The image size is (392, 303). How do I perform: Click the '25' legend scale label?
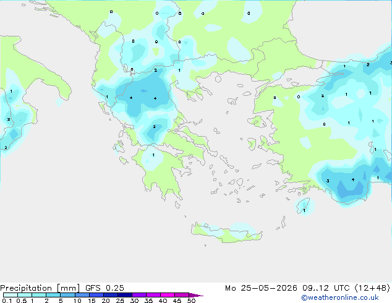click(120, 301)
